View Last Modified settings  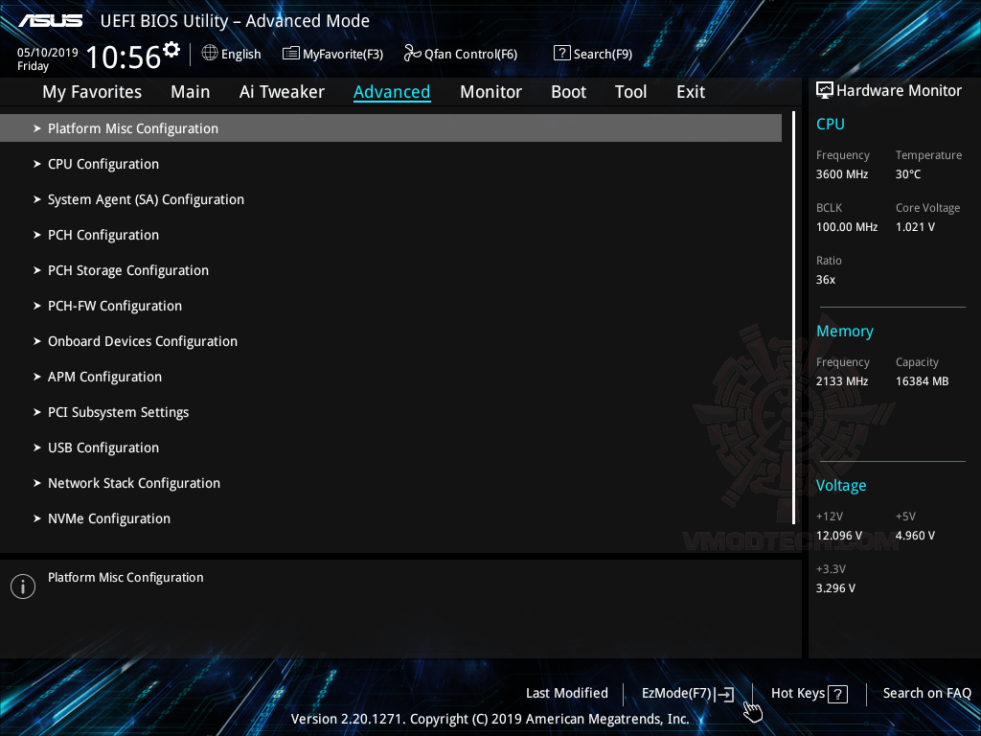pyautogui.click(x=567, y=694)
